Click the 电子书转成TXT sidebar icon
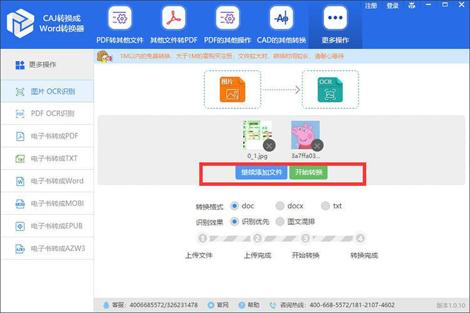Image resolution: width=470 pixels, height=313 pixels. coord(20,159)
